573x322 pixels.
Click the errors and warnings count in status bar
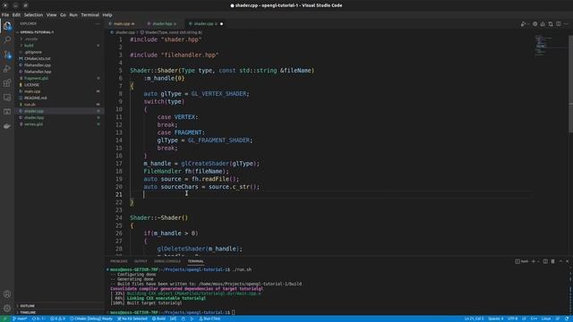pos(57,318)
